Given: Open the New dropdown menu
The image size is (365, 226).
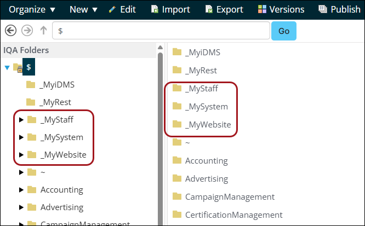Looking at the screenshot, I should click(83, 9).
